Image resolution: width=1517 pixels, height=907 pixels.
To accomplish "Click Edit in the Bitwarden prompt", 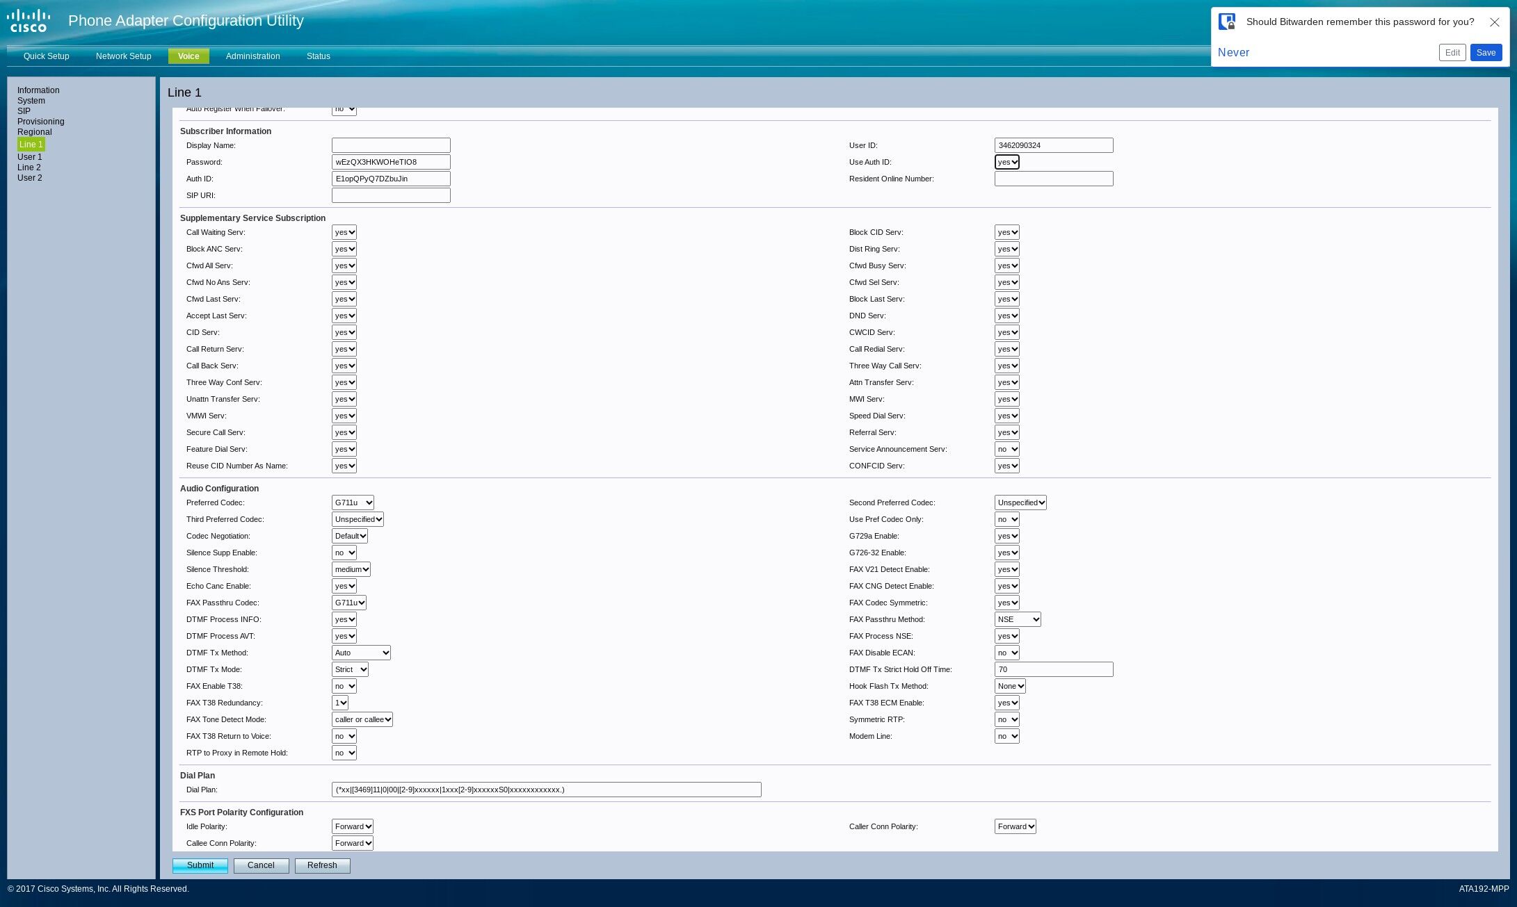I will click(1452, 53).
